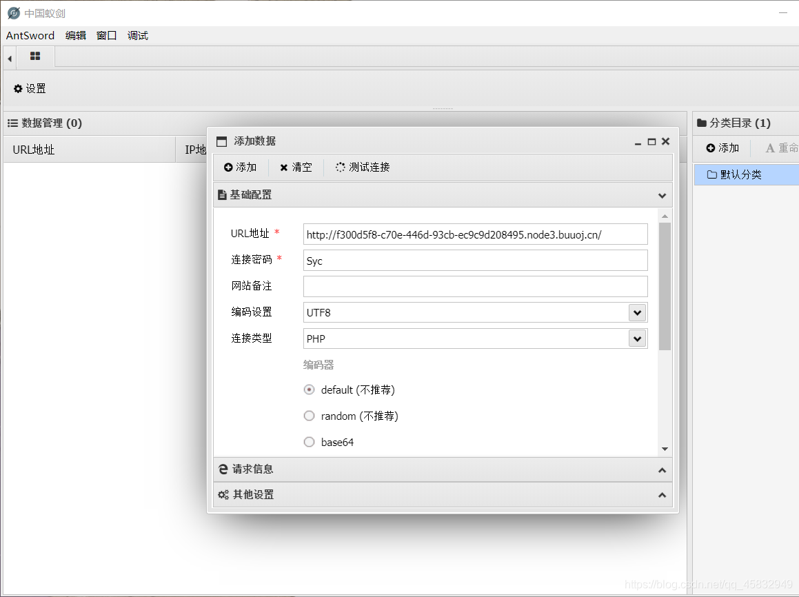Click the 数据管理 list icon
The height and width of the screenshot is (597, 799).
pos(12,123)
